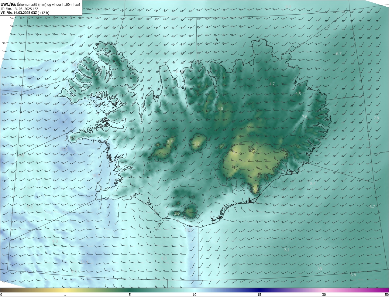Click the 4.5 value label on the map
Screen dimensions: 389x297
[x=298, y=94]
